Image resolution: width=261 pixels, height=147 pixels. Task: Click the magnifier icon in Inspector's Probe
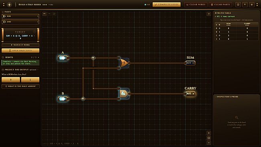tap(237, 118)
